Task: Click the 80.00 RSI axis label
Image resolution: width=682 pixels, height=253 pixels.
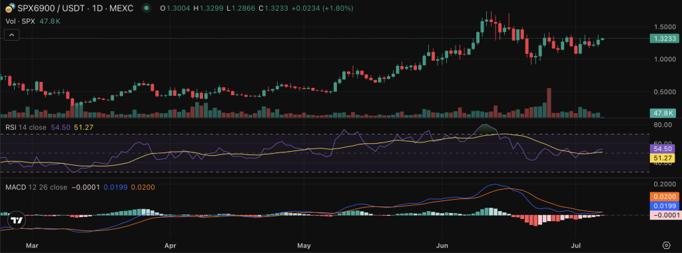Action: click(663, 125)
